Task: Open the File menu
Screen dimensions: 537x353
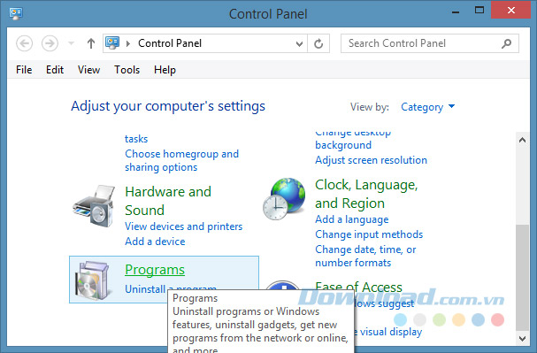Action: pos(24,70)
